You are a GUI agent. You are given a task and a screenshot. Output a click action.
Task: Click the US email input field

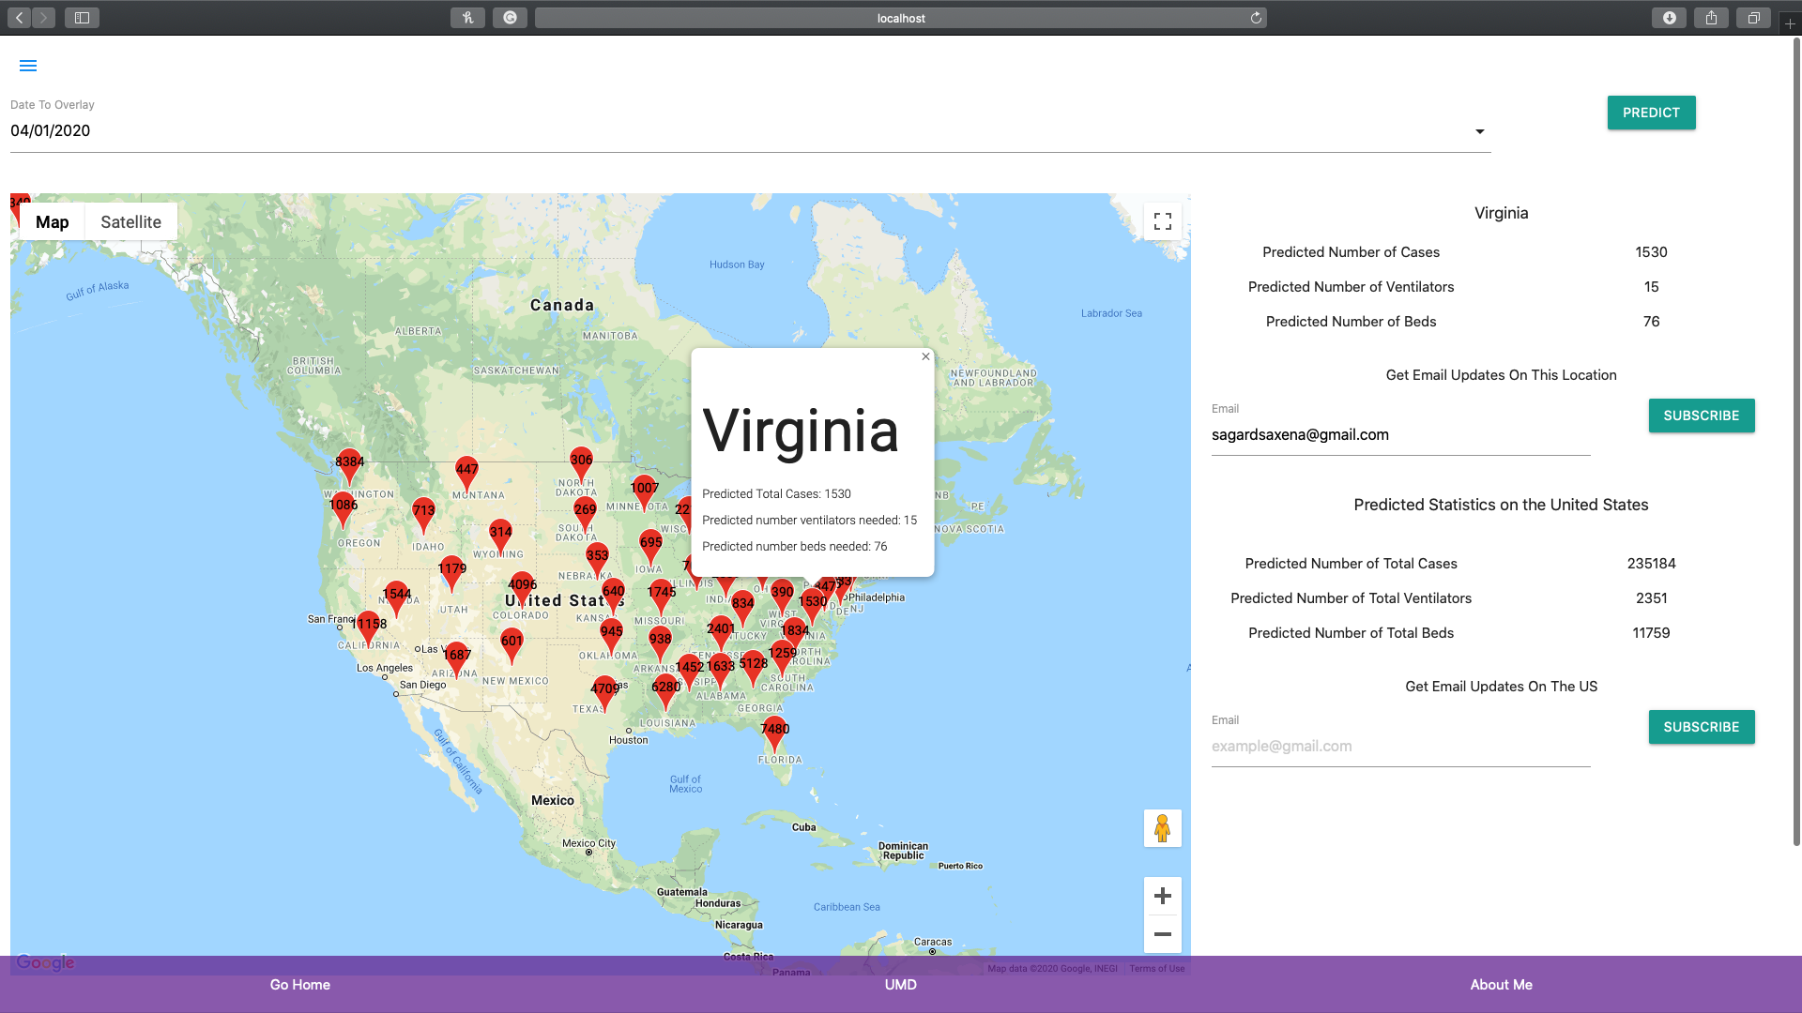(1400, 747)
